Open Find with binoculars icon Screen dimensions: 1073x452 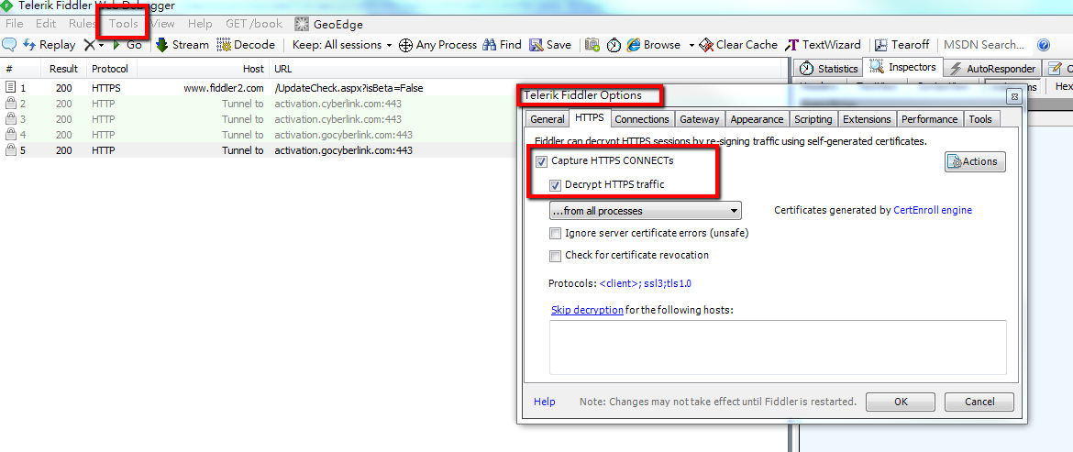click(x=502, y=44)
